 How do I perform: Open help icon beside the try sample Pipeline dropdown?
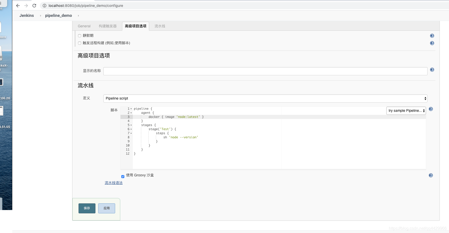tap(431, 109)
